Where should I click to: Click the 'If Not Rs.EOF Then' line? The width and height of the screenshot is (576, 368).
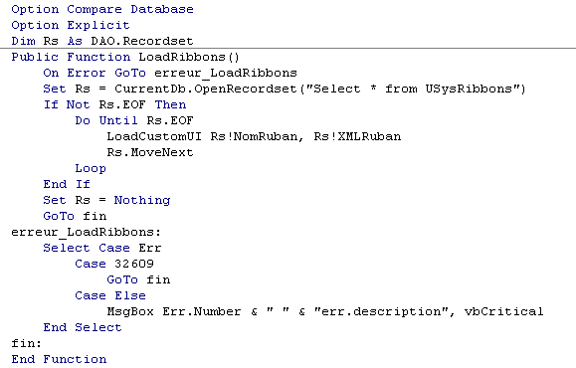114,104
